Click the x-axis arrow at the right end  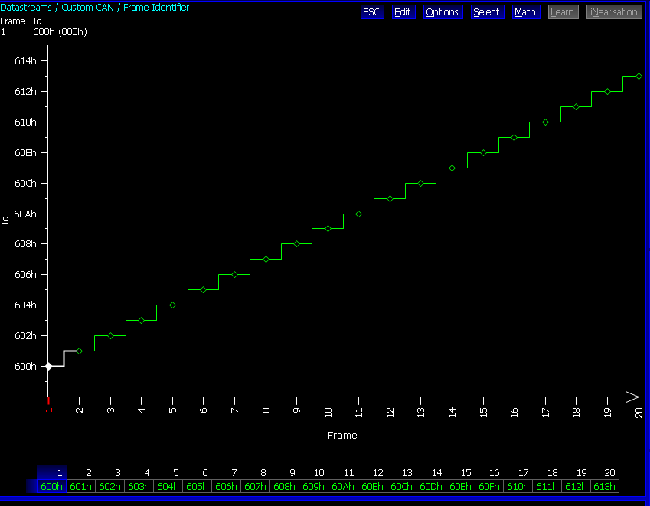pos(632,396)
